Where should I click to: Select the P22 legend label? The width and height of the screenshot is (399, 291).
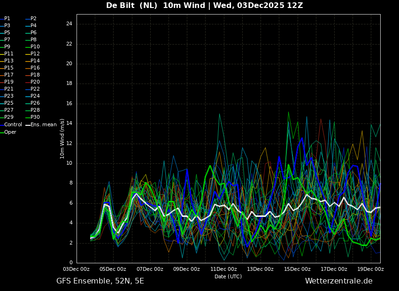pos(35,89)
